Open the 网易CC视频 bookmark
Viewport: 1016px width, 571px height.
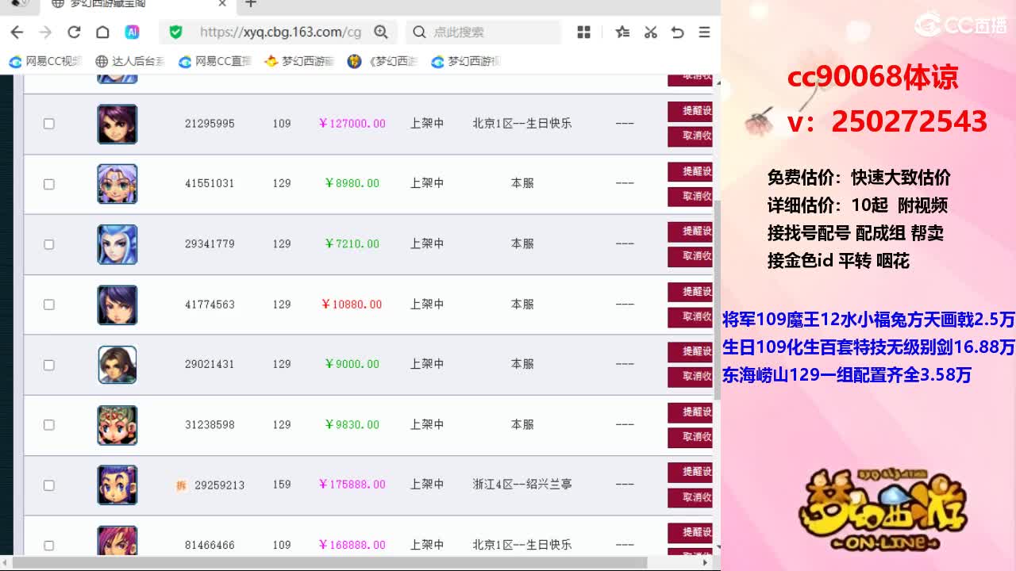pyautogui.click(x=46, y=61)
